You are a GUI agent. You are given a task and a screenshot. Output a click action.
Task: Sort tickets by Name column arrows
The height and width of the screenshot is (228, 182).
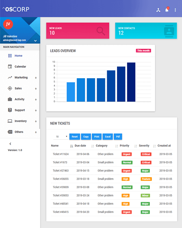pyautogui.click(x=71, y=146)
